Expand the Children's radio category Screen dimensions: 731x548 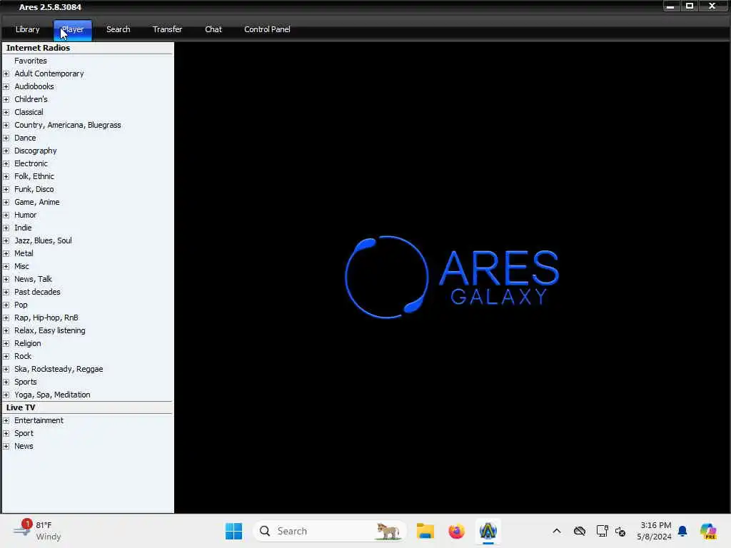[6, 99]
